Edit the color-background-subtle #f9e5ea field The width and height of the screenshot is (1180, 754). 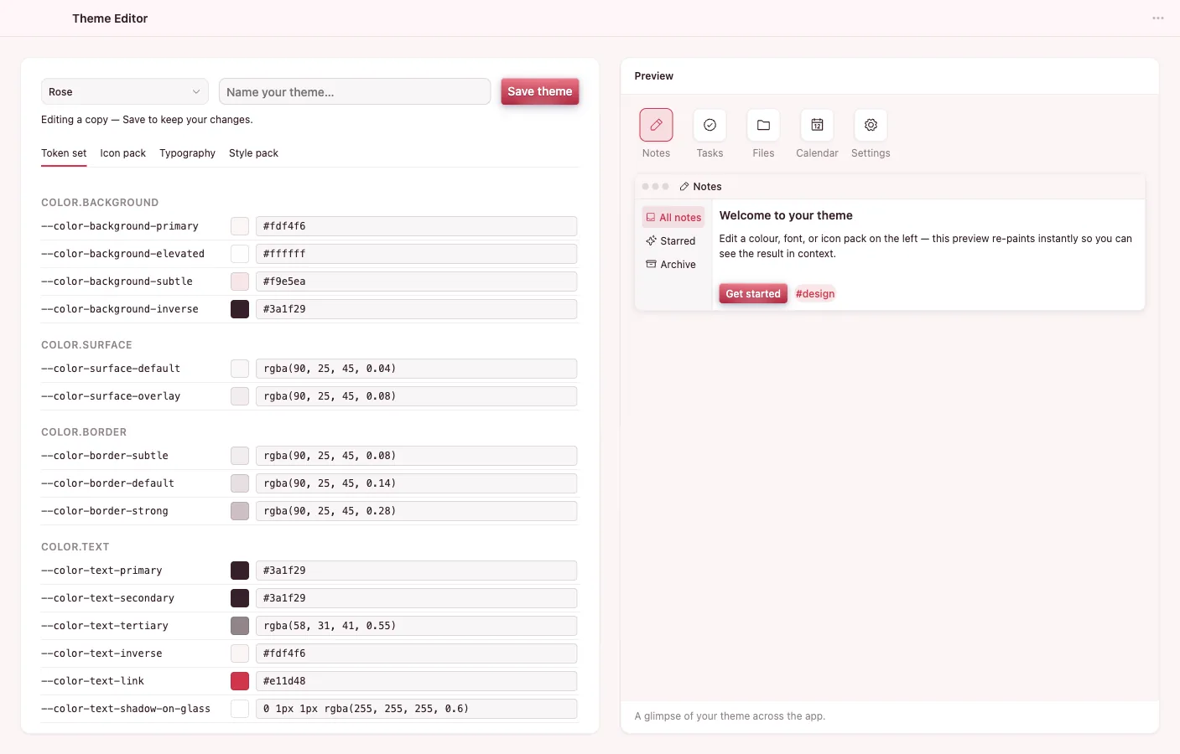point(416,281)
